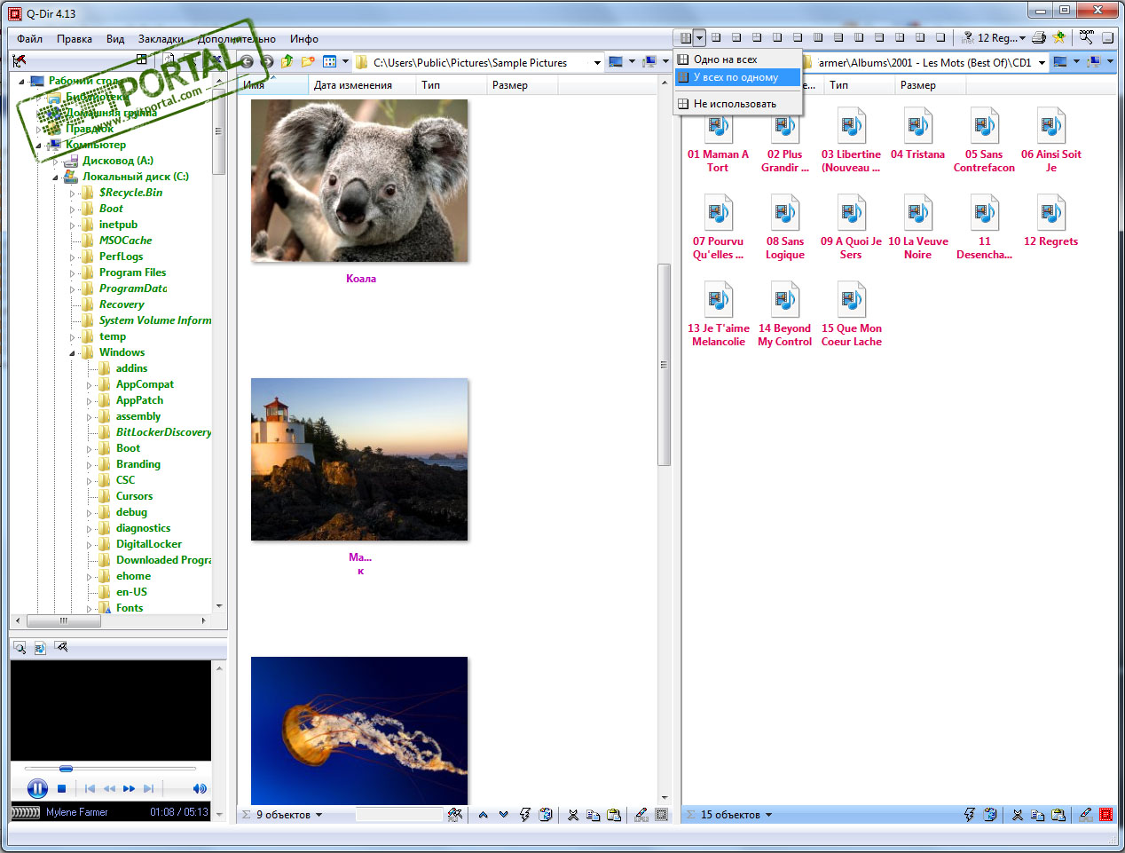This screenshot has height=853, width=1125.
Task: Open the Sample Pictures address bar dropdown
Action: [597, 62]
